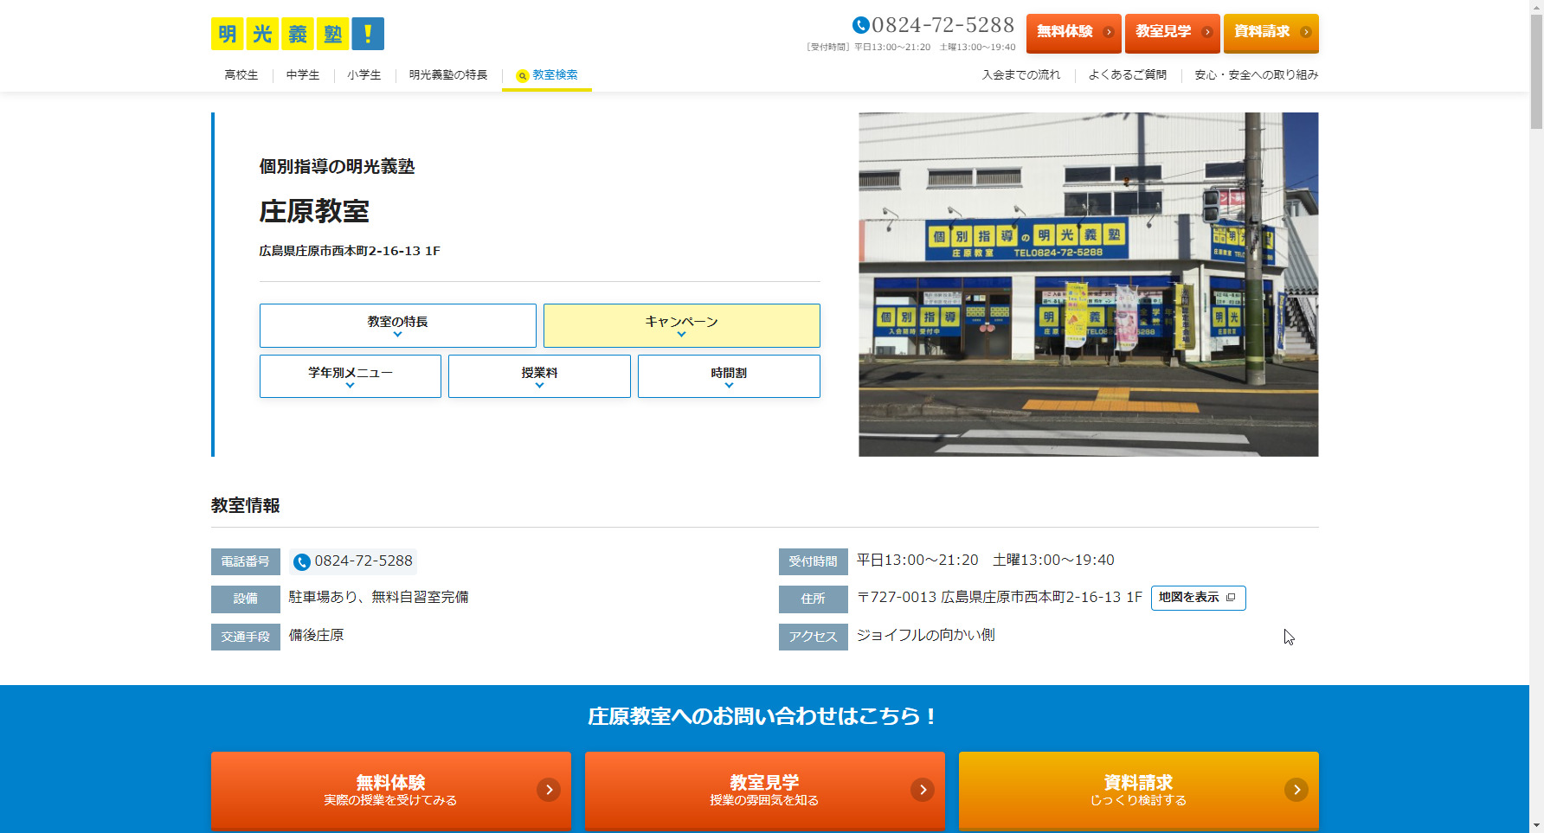Click large 資料請求 inquiry banner
Image resolution: width=1544 pixels, height=833 pixels.
[x=1139, y=791]
